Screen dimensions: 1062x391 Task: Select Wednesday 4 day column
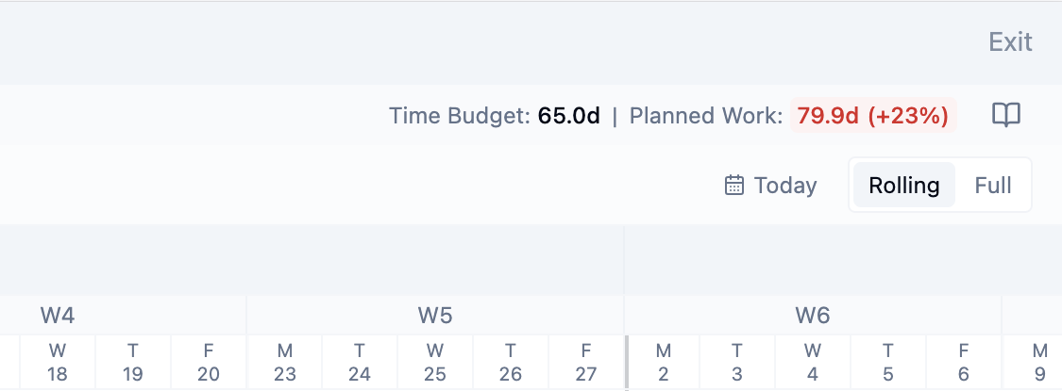click(813, 363)
